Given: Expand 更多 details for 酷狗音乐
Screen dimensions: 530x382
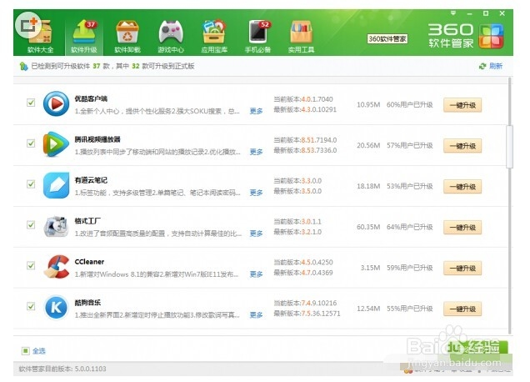Looking at the screenshot, I should point(256,315).
